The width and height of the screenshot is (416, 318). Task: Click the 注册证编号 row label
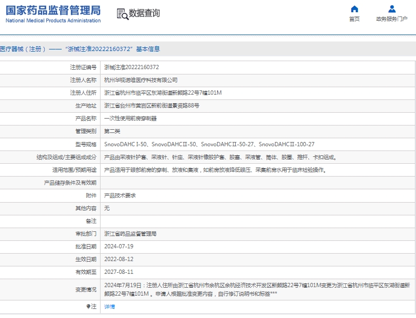point(84,68)
